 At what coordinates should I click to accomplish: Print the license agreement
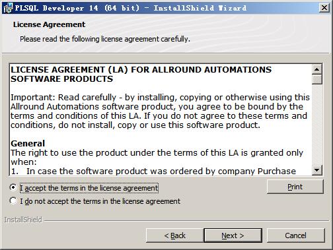pos(295,187)
